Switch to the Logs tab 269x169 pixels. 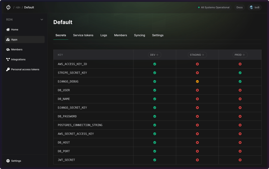tap(104, 35)
